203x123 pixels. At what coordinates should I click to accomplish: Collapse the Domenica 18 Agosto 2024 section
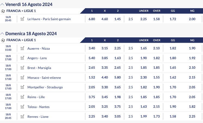click(x=2, y=34)
